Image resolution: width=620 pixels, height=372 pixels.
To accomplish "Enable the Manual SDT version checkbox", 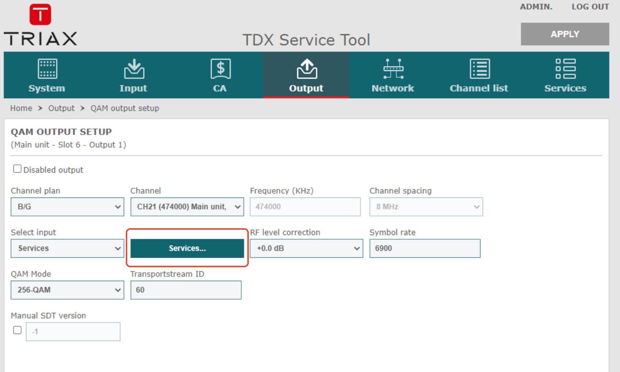I will (x=17, y=330).
